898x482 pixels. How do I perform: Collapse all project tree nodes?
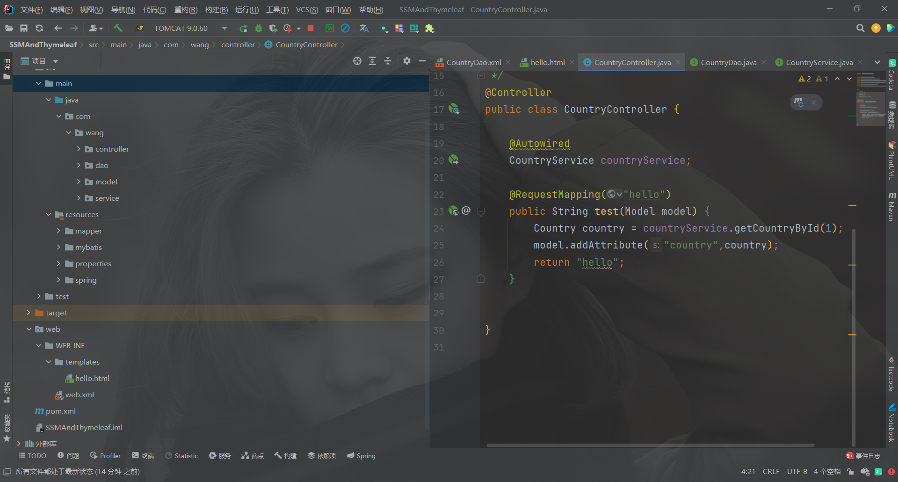pos(388,61)
